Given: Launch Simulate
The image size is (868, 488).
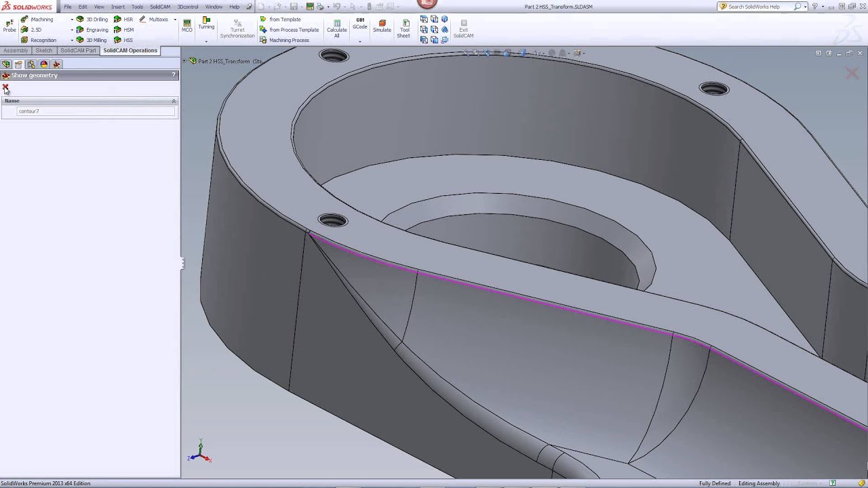Looking at the screenshot, I should coord(382,26).
